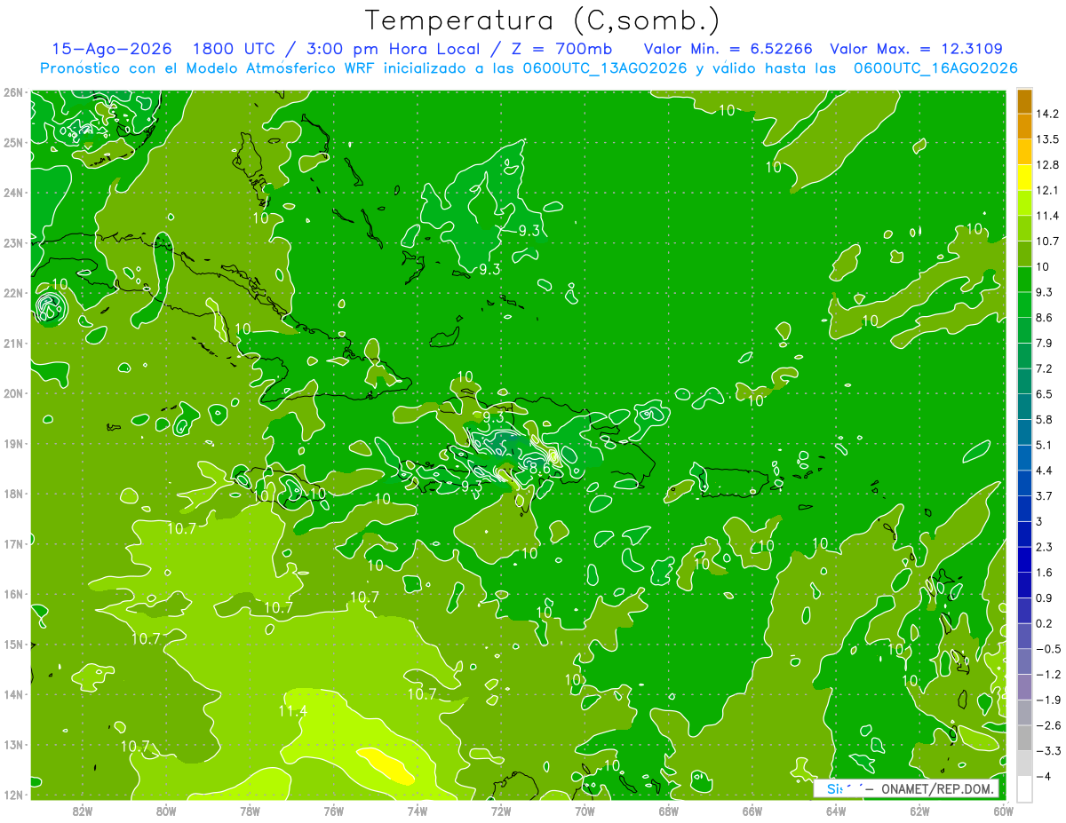Image resolution: width=1066 pixels, height=823 pixels.
Task: Select the green colorbar segment between 9.3 and 10
Action: coord(1024,279)
